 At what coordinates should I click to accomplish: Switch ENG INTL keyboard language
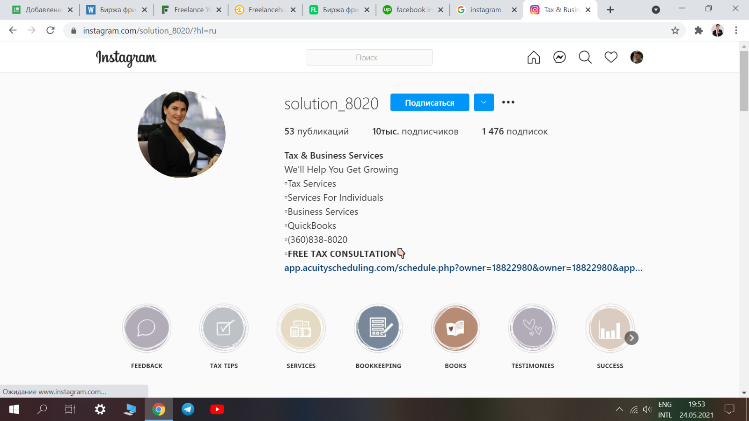665,409
